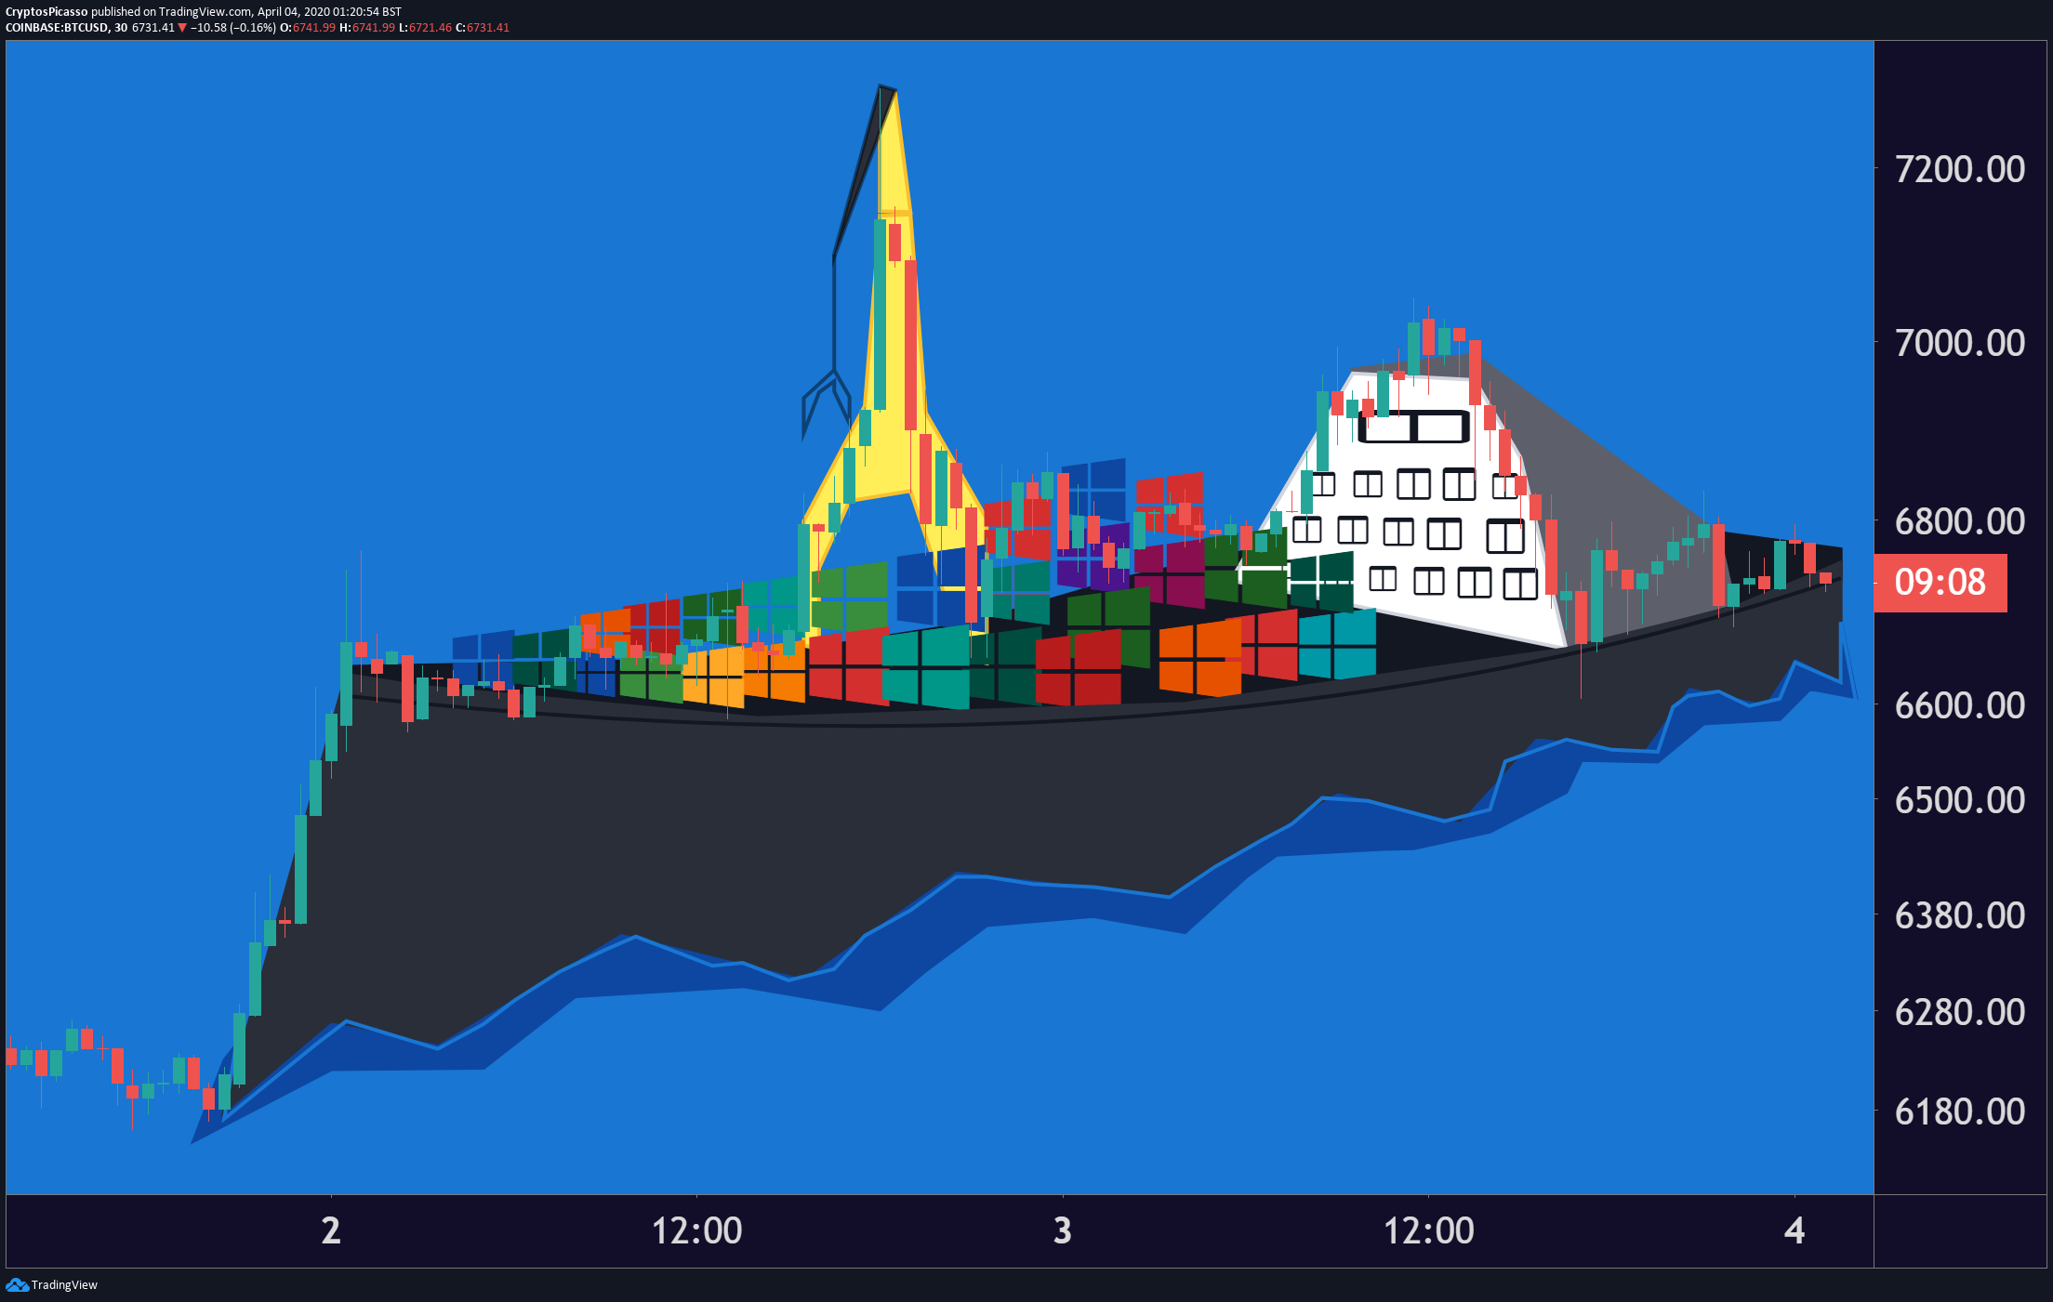Image resolution: width=2053 pixels, height=1302 pixels.
Task: Click the H:6741.99 high value
Action: 367,28
